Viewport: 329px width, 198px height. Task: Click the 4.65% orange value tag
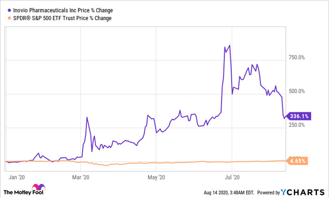click(298, 161)
